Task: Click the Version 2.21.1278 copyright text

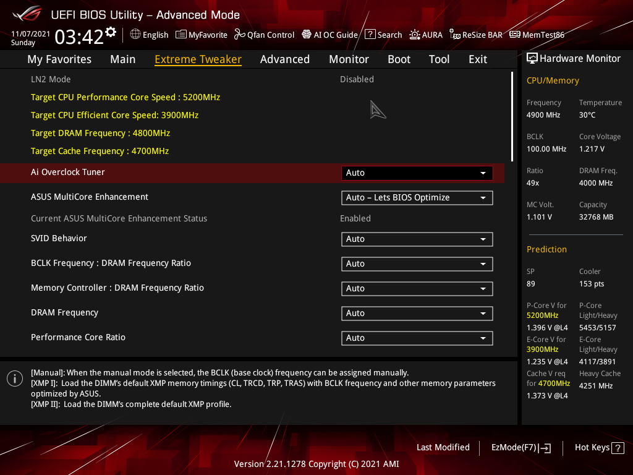Action: pyautogui.click(x=316, y=464)
